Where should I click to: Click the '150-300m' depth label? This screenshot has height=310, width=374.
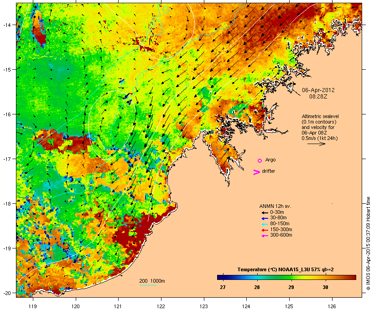click(x=281, y=229)
